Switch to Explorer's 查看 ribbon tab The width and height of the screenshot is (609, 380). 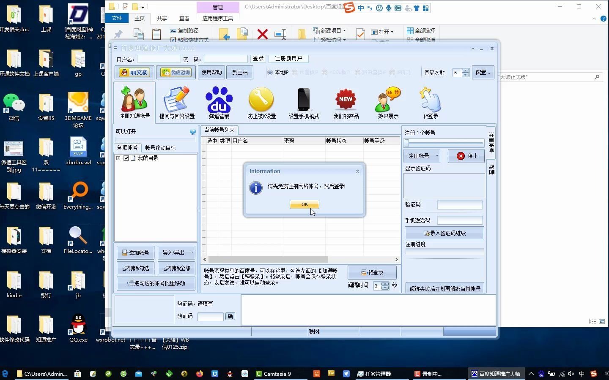click(184, 18)
